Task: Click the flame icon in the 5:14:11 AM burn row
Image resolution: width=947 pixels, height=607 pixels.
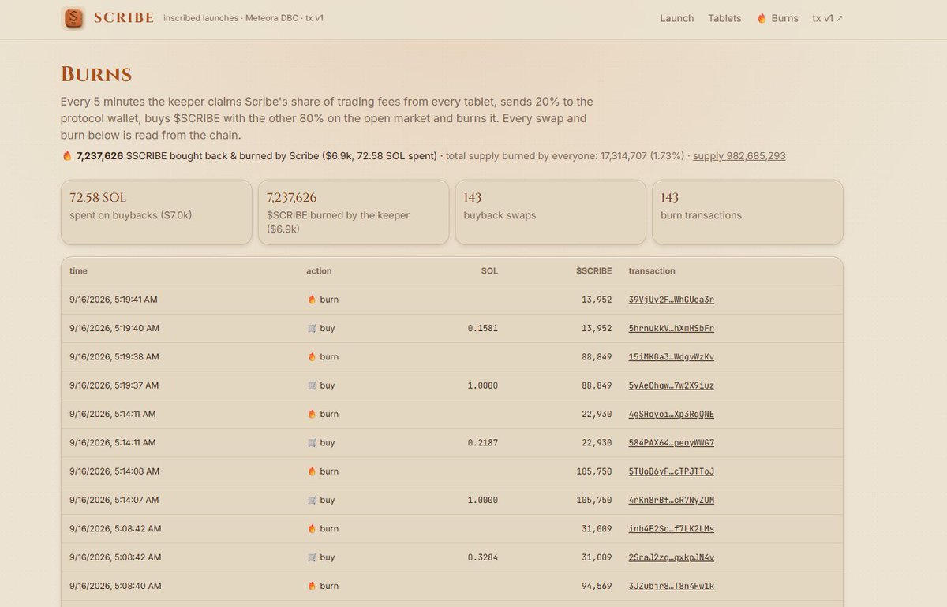Action: click(312, 414)
